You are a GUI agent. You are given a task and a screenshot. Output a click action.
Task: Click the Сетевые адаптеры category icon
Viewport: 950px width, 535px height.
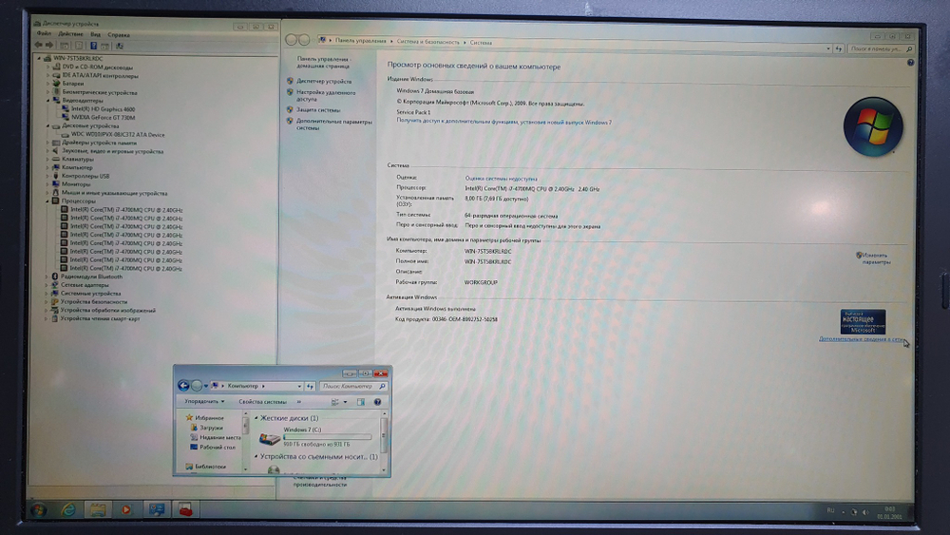pyautogui.click(x=54, y=285)
